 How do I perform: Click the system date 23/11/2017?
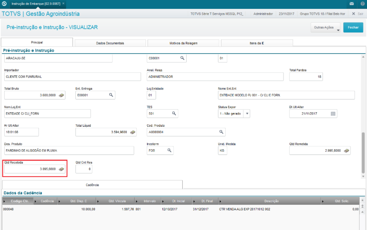click(x=286, y=14)
